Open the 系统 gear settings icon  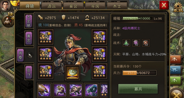pyautogui.click(x=178, y=7)
